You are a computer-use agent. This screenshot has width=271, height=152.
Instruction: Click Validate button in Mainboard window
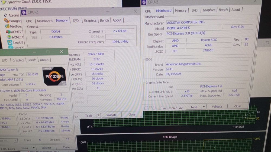pos(217,106)
